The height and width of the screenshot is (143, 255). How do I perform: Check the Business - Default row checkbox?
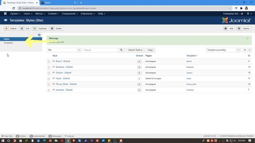tap(49, 67)
